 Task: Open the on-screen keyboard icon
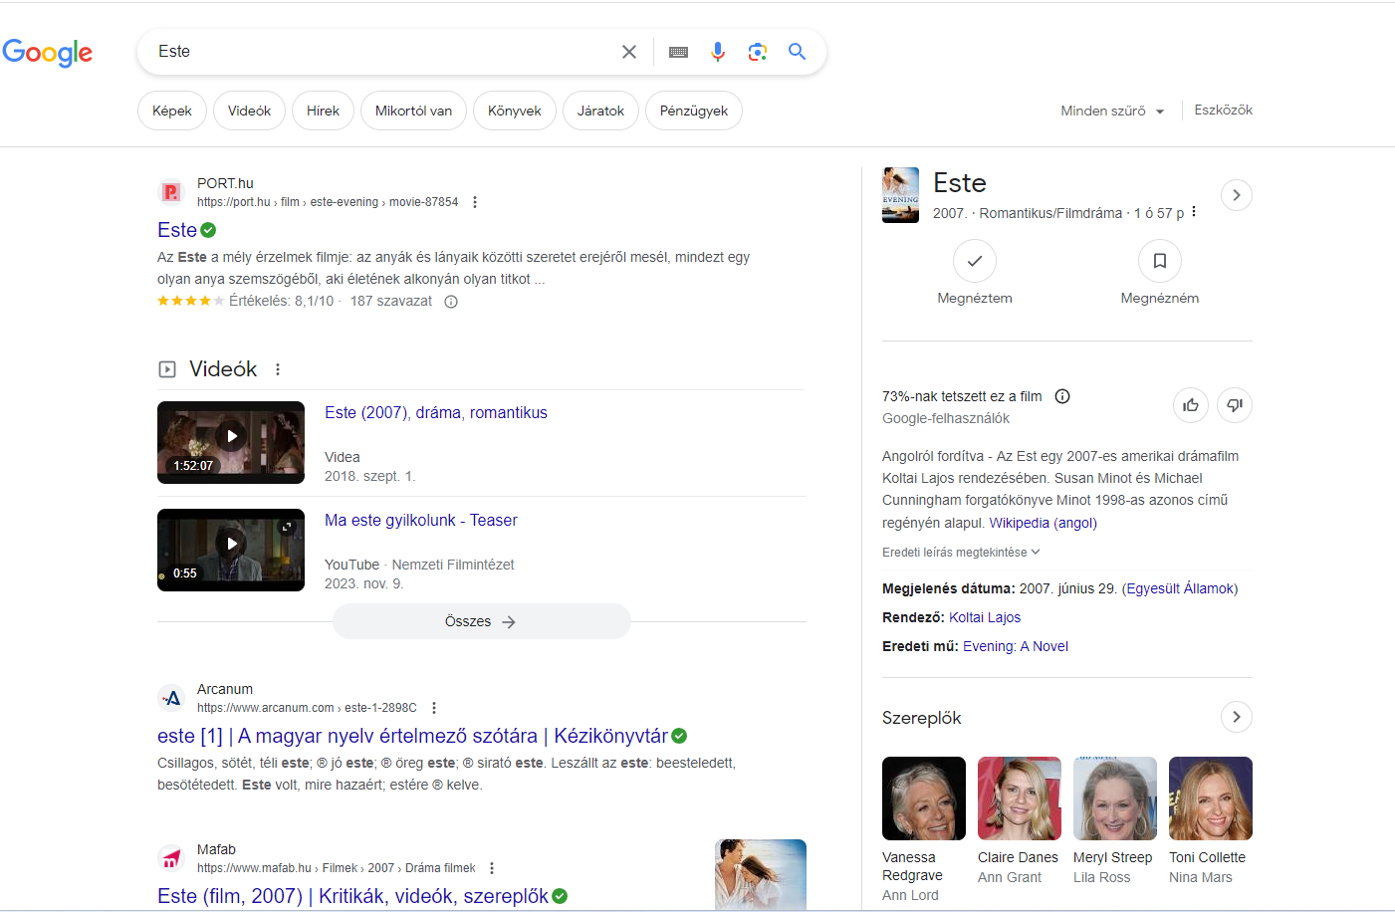(678, 52)
